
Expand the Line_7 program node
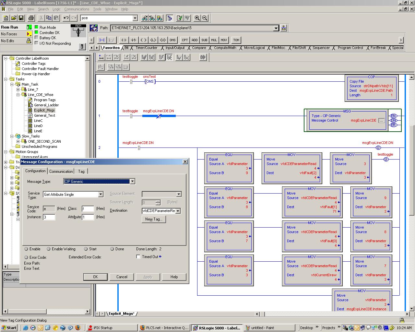click(x=18, y=89)
